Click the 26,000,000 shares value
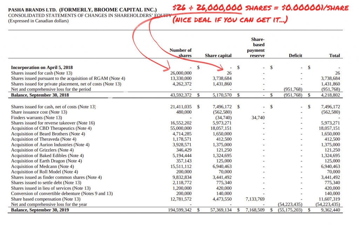 click(x=181, y=73)
